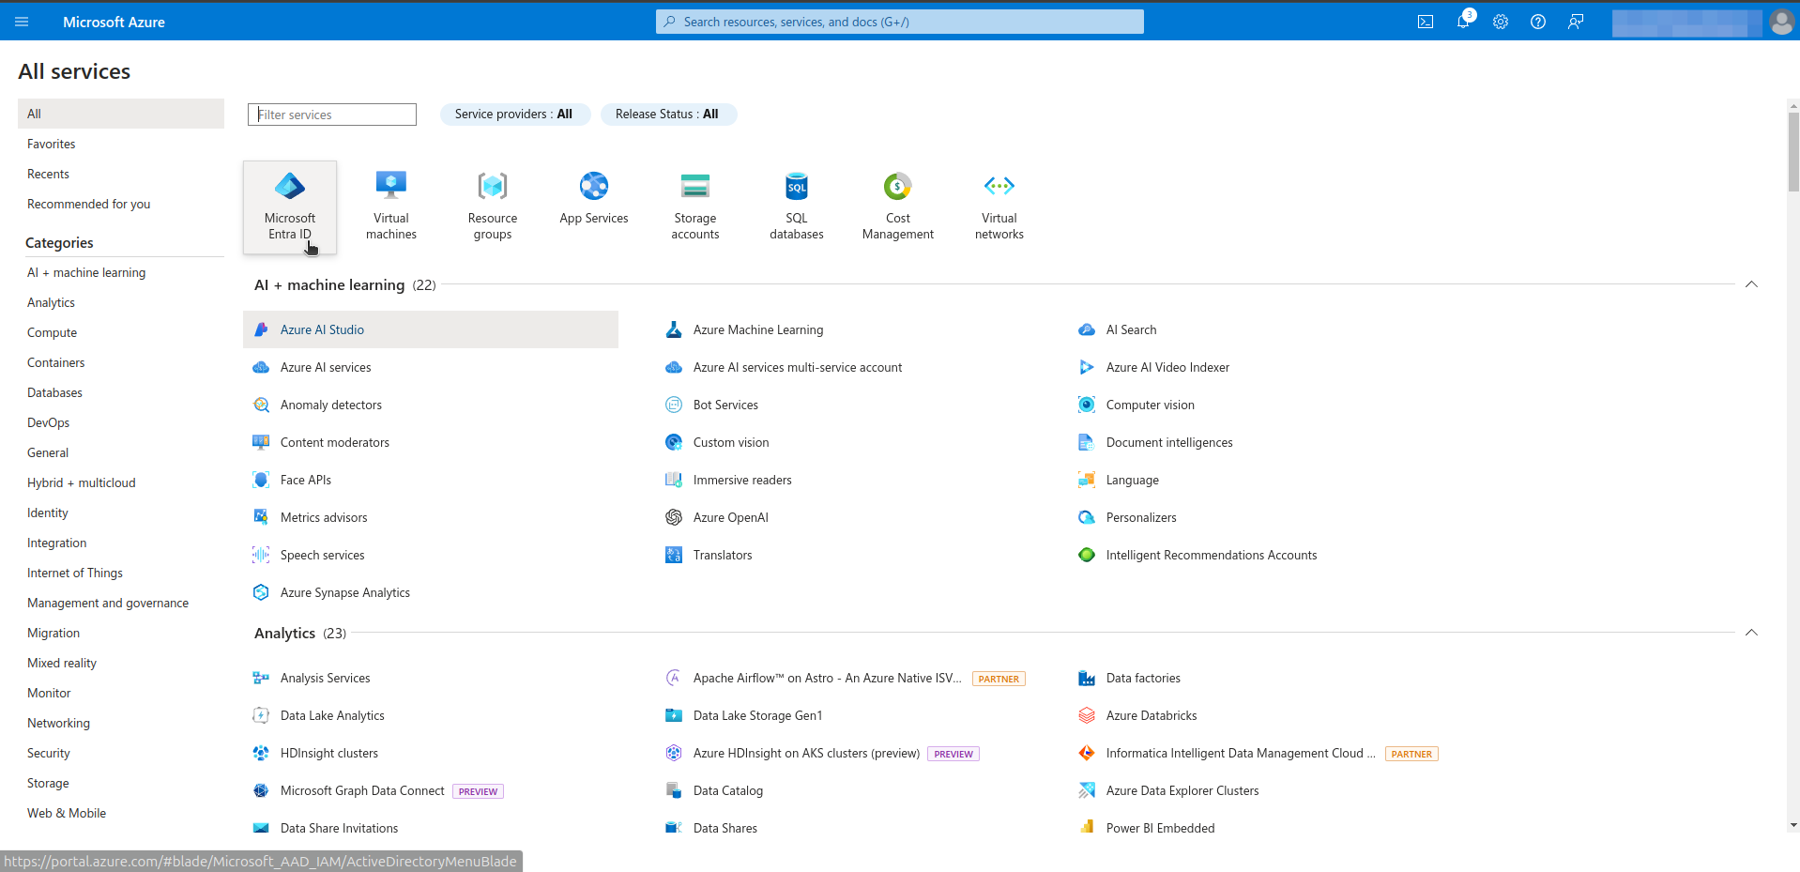Open AI Search link
1800x872 pixels.
pyautogui.click(x=1131, y=329)
